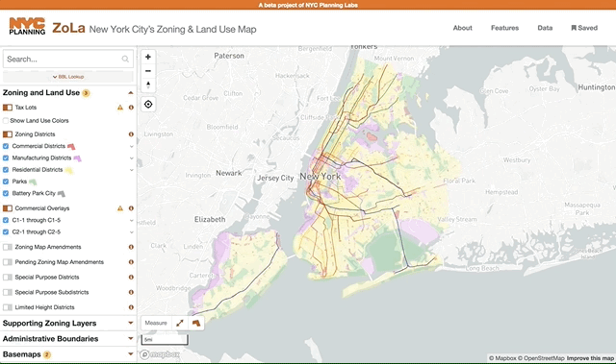
Task: Check Show Land Use Colors
Action: click(6, 121)
